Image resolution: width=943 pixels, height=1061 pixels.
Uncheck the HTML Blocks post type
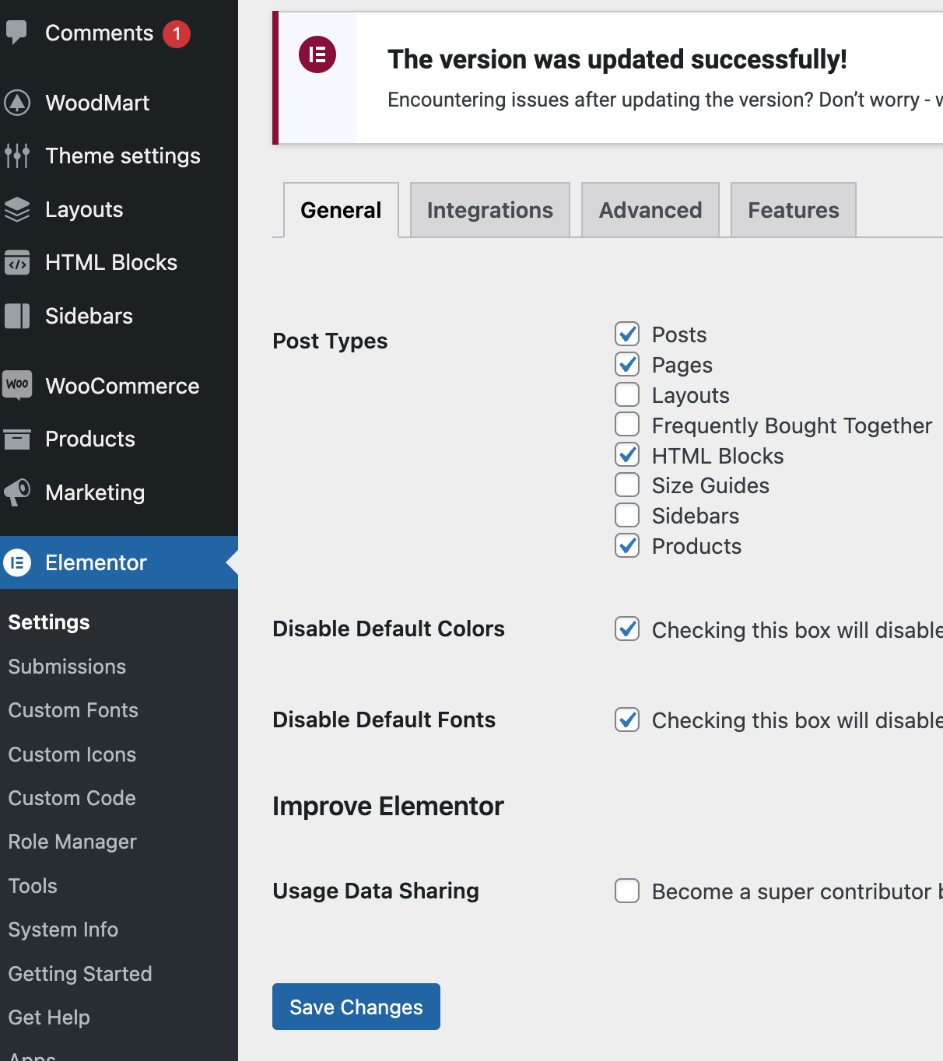click(627, 455)
